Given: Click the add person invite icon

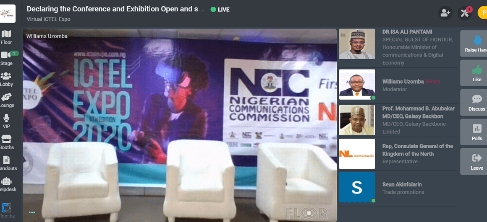Looking at the screenshot, I should coord(445,13).
